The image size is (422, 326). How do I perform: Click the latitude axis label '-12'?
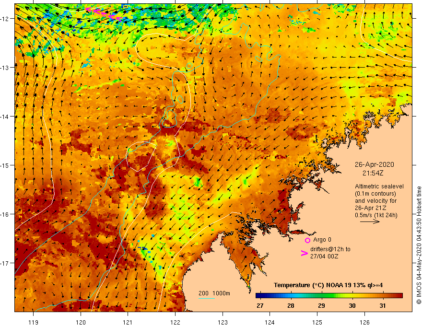(x=5, y=19)
